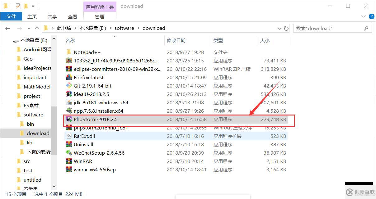The image size is (376, 199).
Task: Open software folder in navigation tree
Action: tap(33, 115)
